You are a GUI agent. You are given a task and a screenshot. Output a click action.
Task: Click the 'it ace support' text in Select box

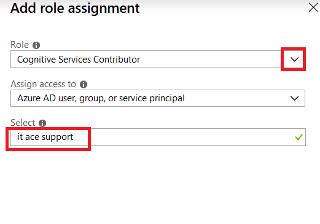[45, 137]
